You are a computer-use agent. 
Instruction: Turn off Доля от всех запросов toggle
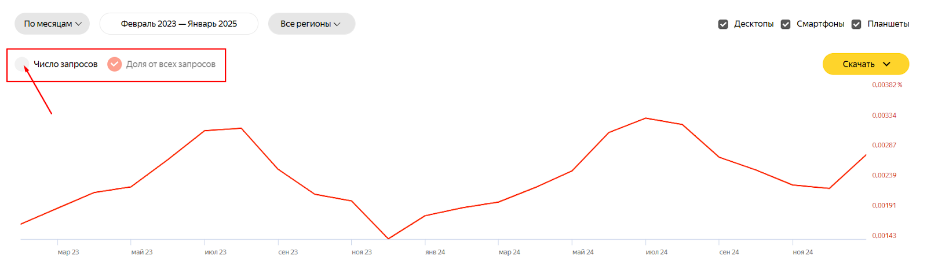pos(115,64)
